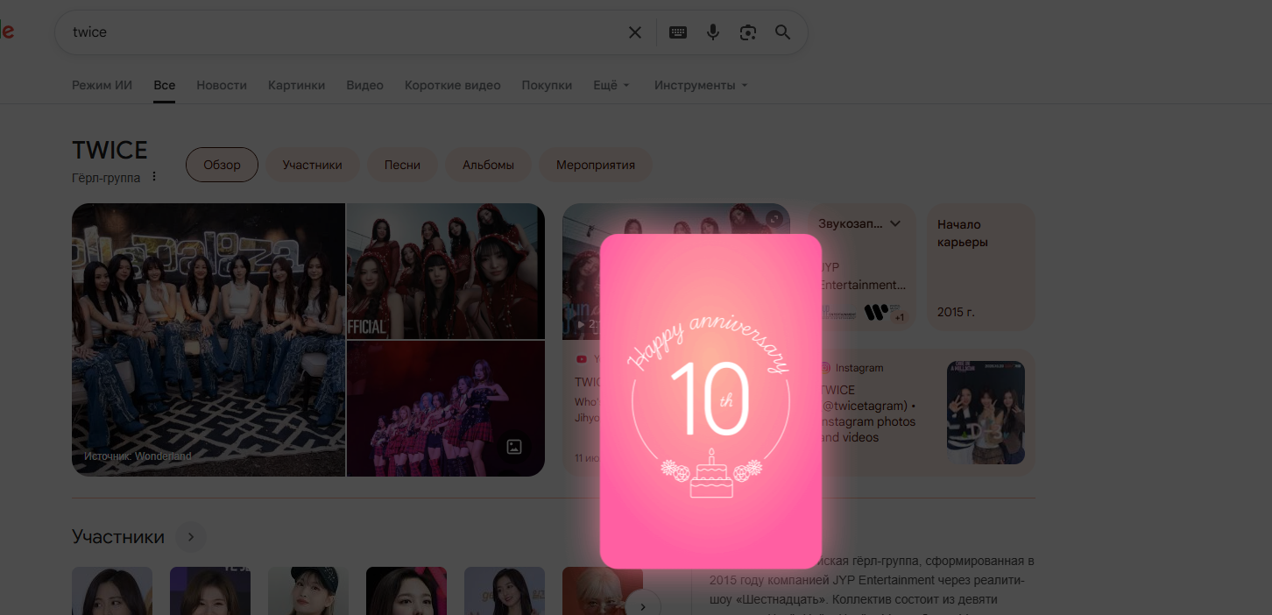The width and height of the screenshot is (1272, 615).
Task: Click the play indicator on the video thumbnail
Action: pyautogui.click(x=579, y=324)
